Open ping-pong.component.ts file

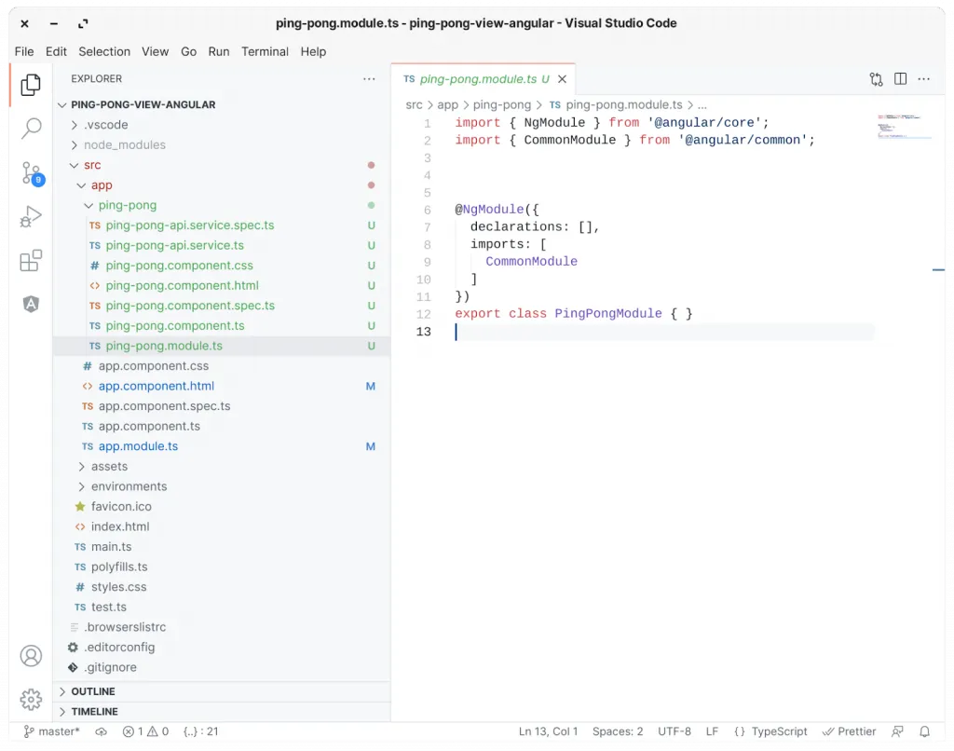[x=222, y=325]
